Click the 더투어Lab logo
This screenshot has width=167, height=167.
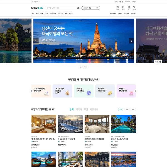click(37, 8)
